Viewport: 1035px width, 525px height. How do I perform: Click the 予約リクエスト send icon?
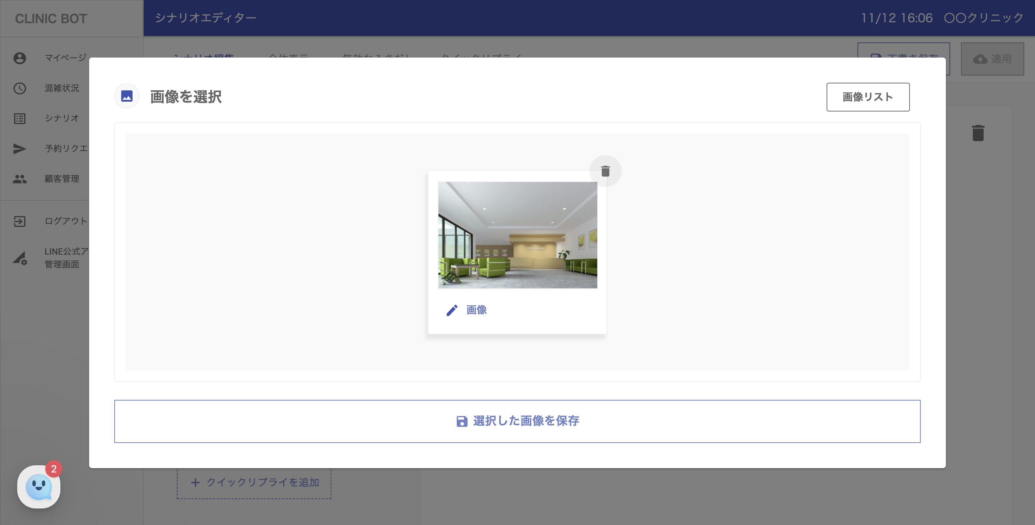(x=20, y=149)
